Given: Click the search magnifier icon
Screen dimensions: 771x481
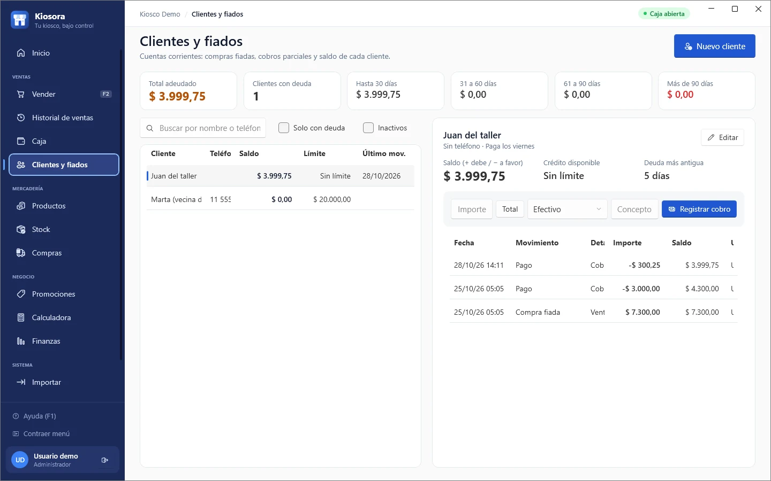Looking at the screenshot, I should click(x=150, y=128).
